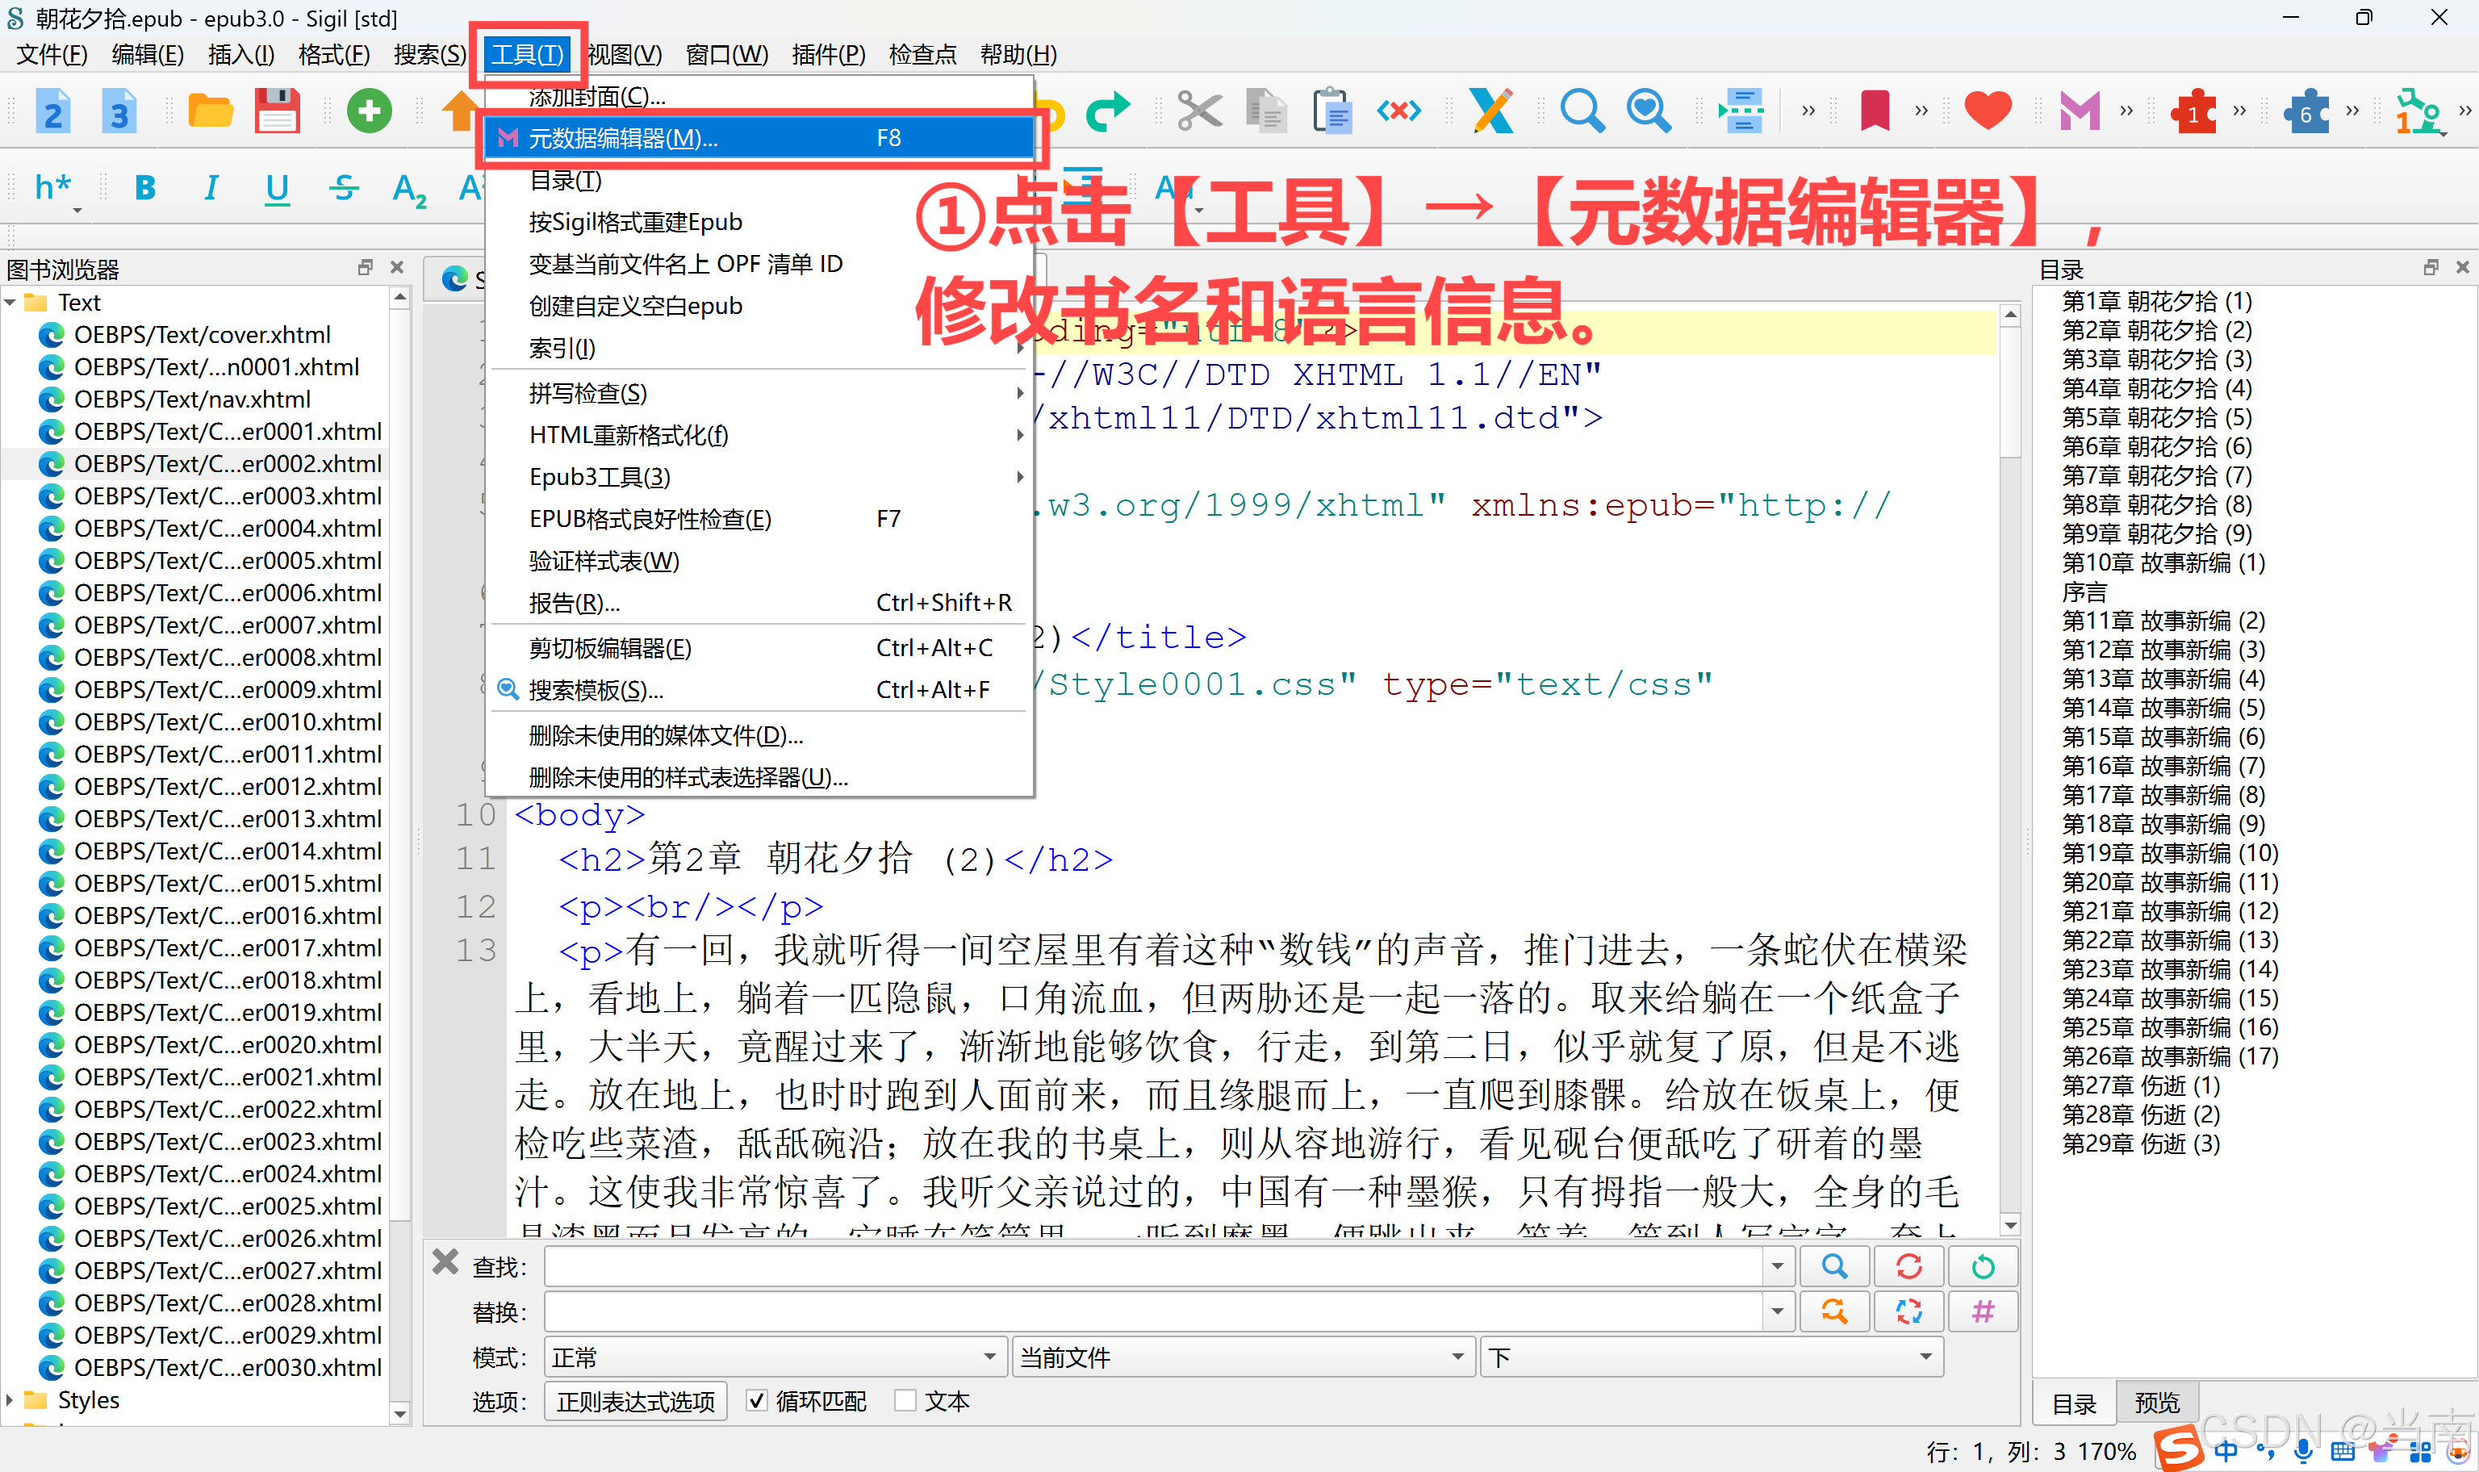This screenshot has width=2479, height=1472.
Task: Apply strikethrough with the S formatting icon
Action: 343,187
